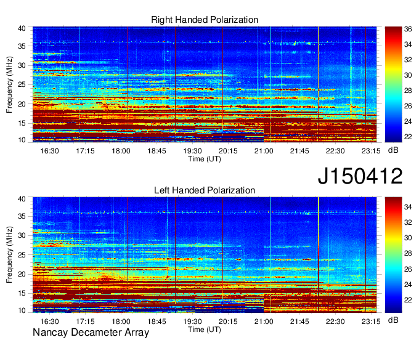The height and width of the screenshot is (340, 419).
Task: Click the 23:15 time tick under right-handed plot
Action: coord(371,151)
